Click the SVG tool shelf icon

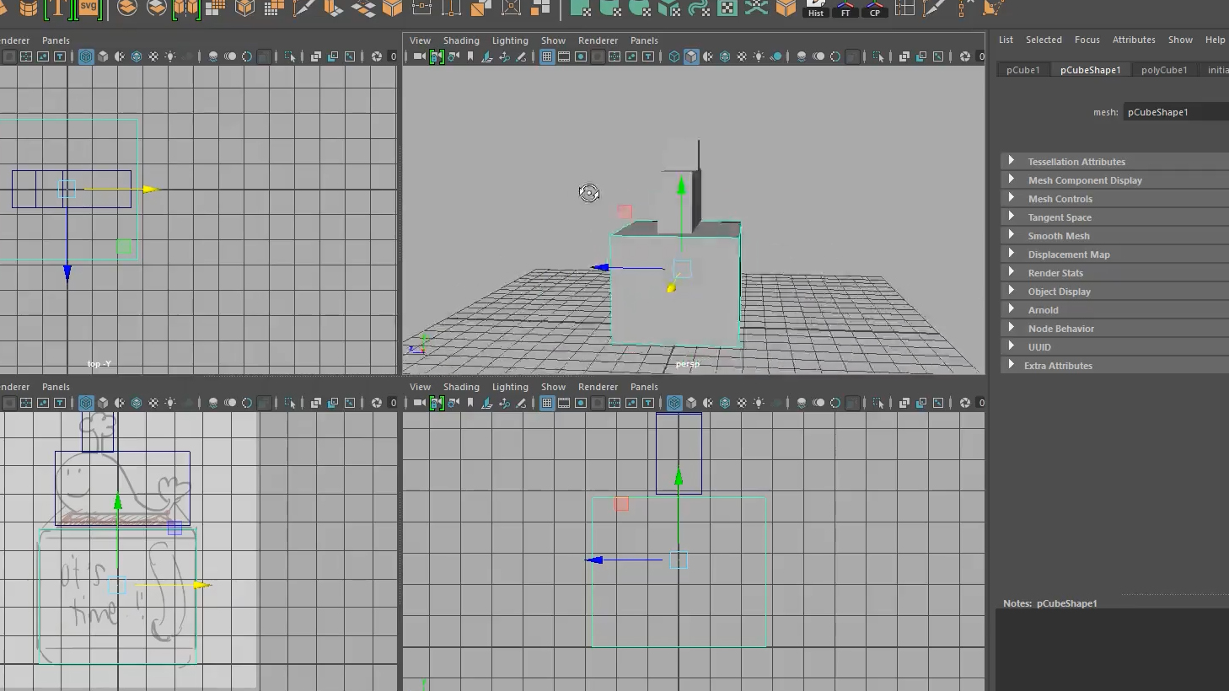[89, 8]
